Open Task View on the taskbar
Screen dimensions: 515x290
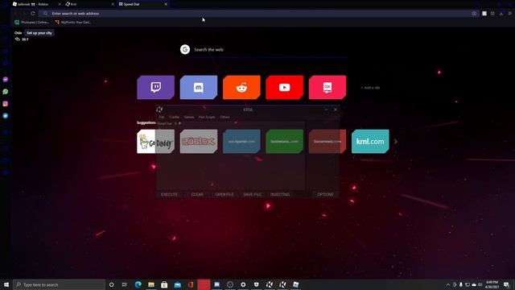pos(125,284)
